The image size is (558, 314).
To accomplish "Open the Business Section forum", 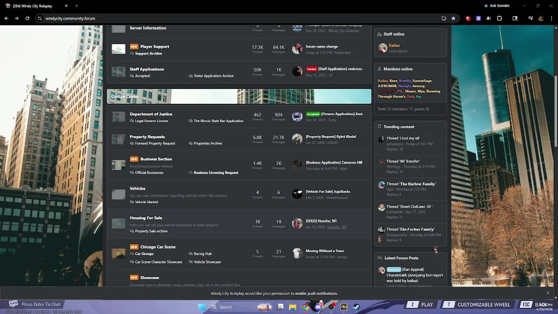I will 156,159.
